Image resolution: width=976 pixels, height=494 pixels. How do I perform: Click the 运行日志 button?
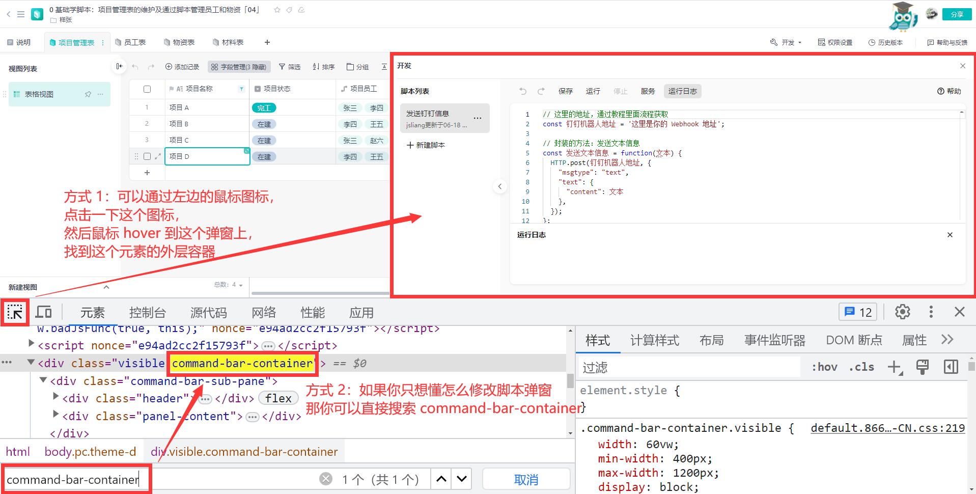(683, 91)
